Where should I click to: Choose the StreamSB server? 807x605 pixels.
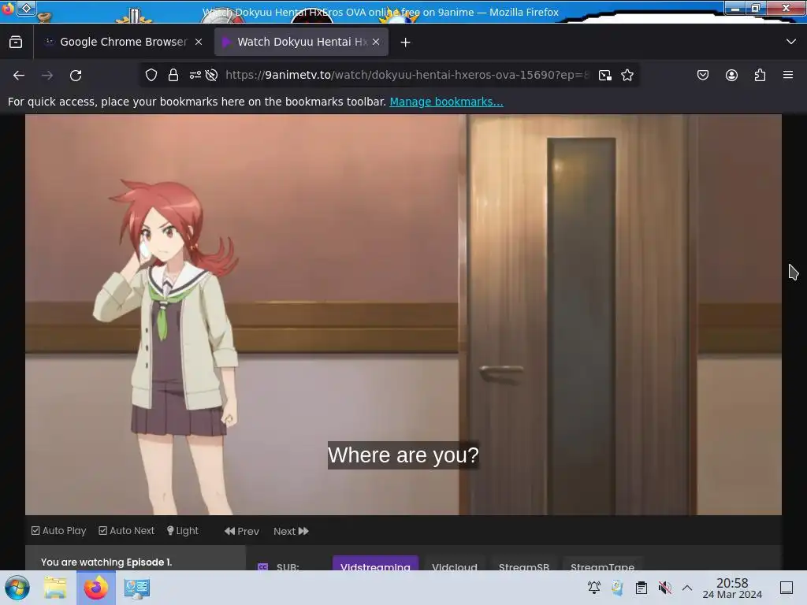(x=523, y=562)
